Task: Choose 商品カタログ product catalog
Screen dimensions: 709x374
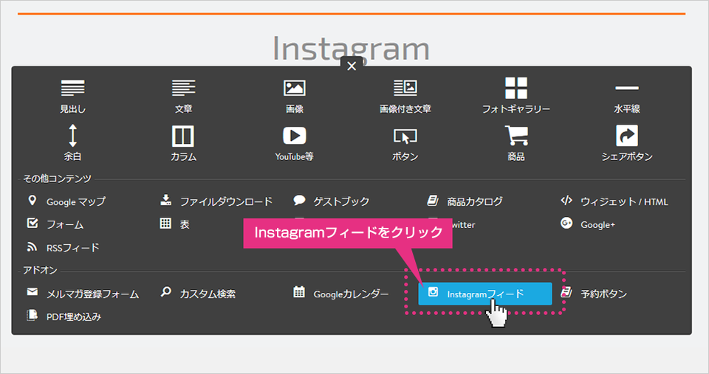Action: tap(465, 201)
